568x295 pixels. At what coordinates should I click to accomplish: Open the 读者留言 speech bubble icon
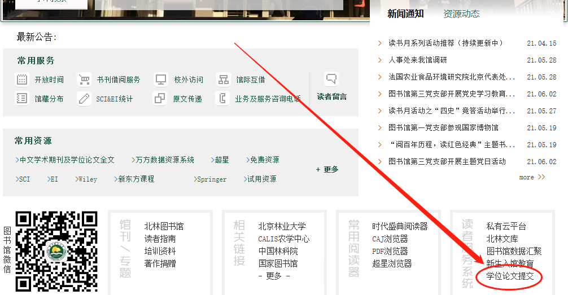[331, 80]
